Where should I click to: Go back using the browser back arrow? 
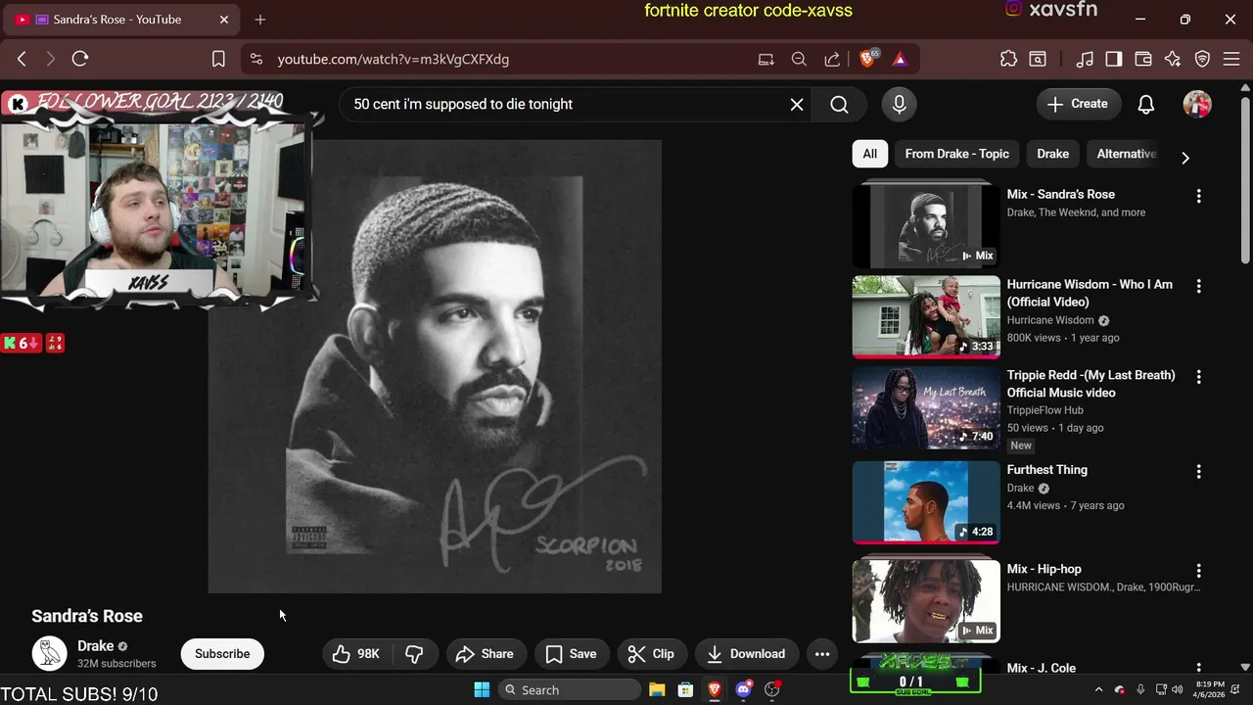click(22, 59)
